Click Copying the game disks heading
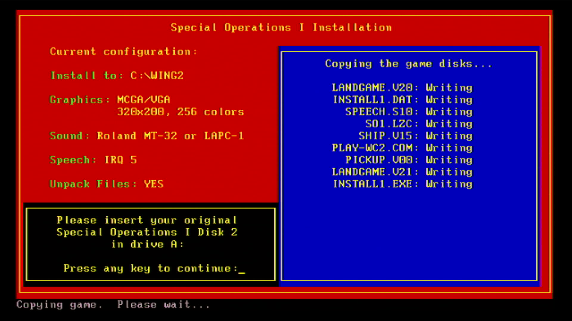This screenshot has height=321, width=572. click(408, 64)
